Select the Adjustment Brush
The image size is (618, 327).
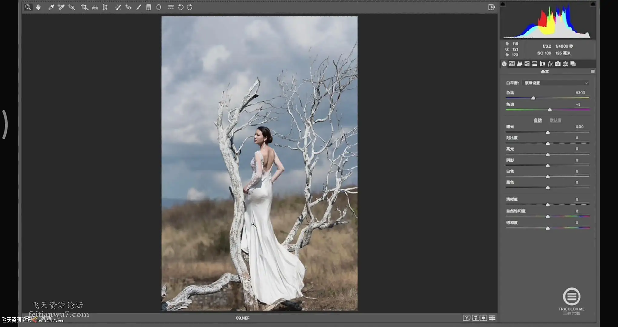[x=139, y=7]
